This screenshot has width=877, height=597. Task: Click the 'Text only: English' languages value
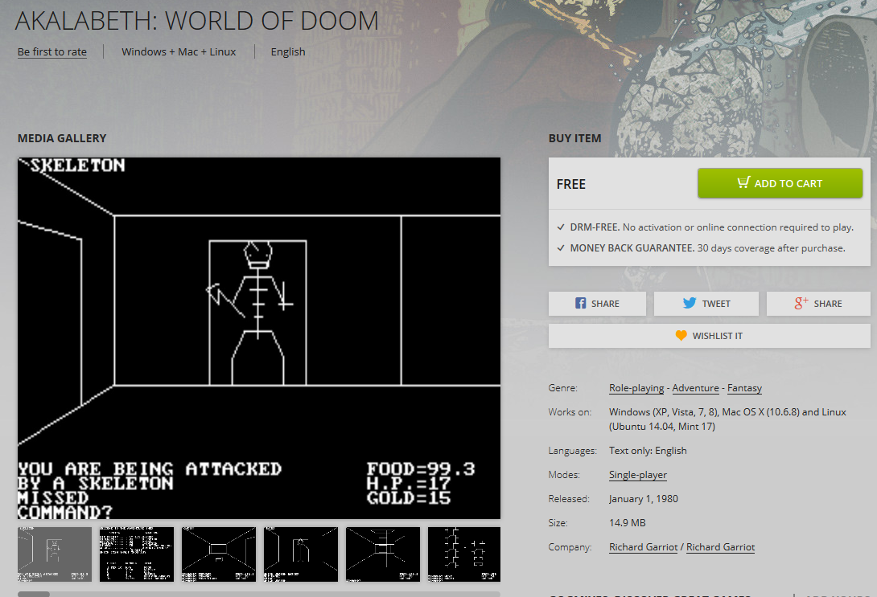click(648, 451)
